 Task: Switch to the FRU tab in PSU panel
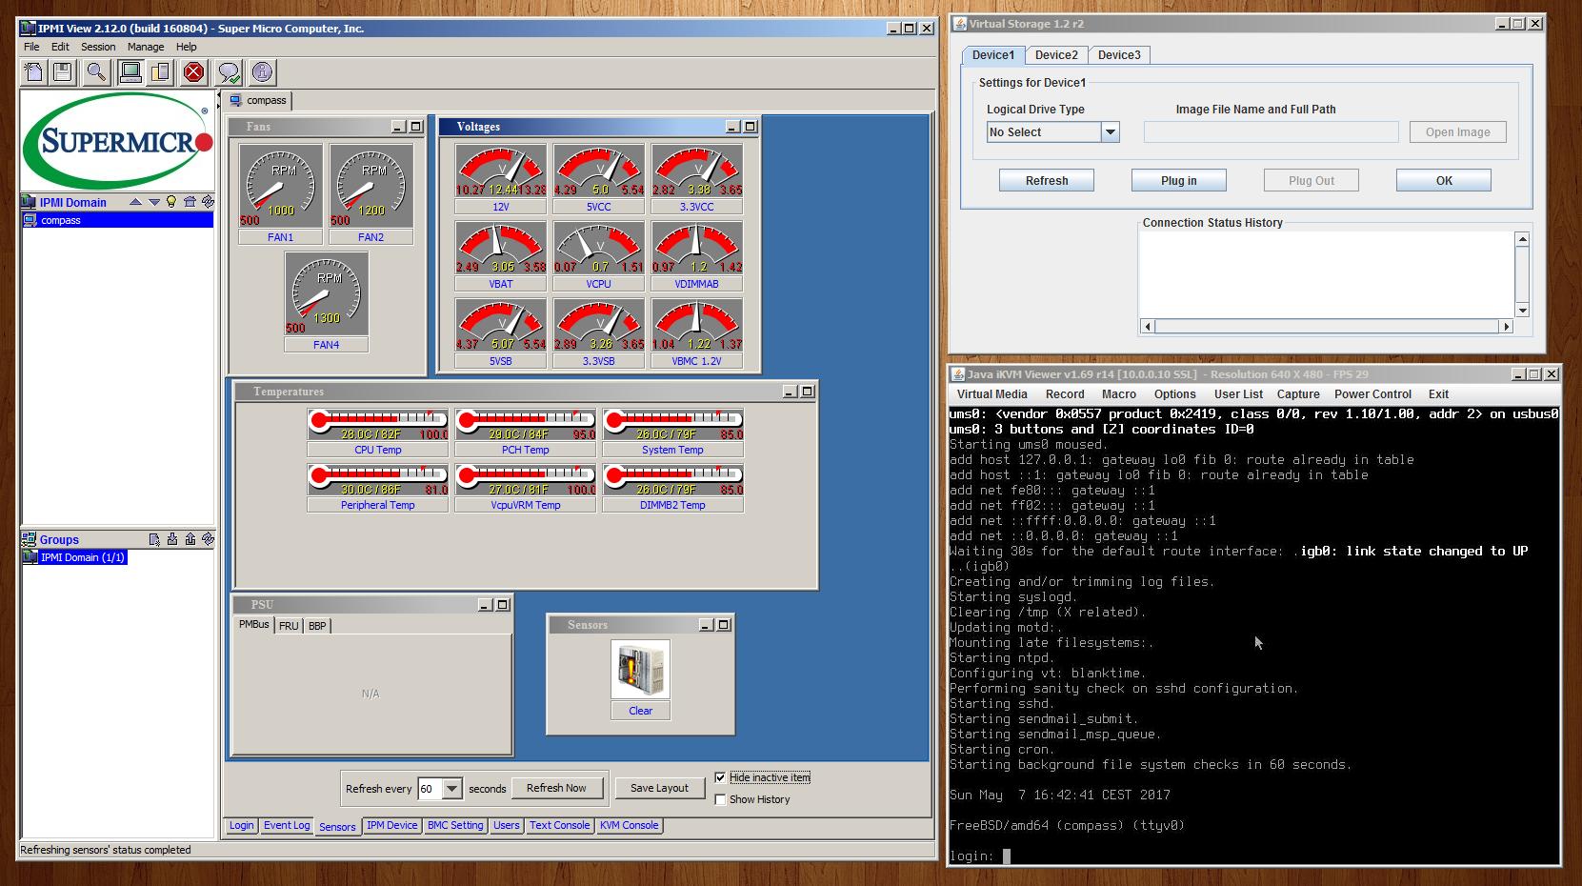tap(289, 626)
